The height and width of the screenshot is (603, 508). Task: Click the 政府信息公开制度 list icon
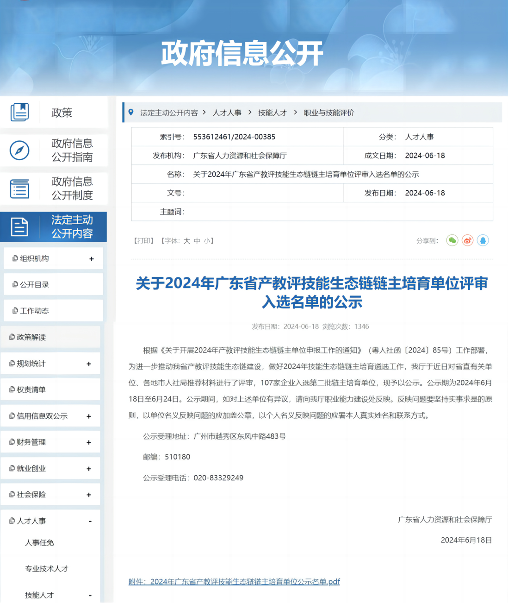click(19, 188)
